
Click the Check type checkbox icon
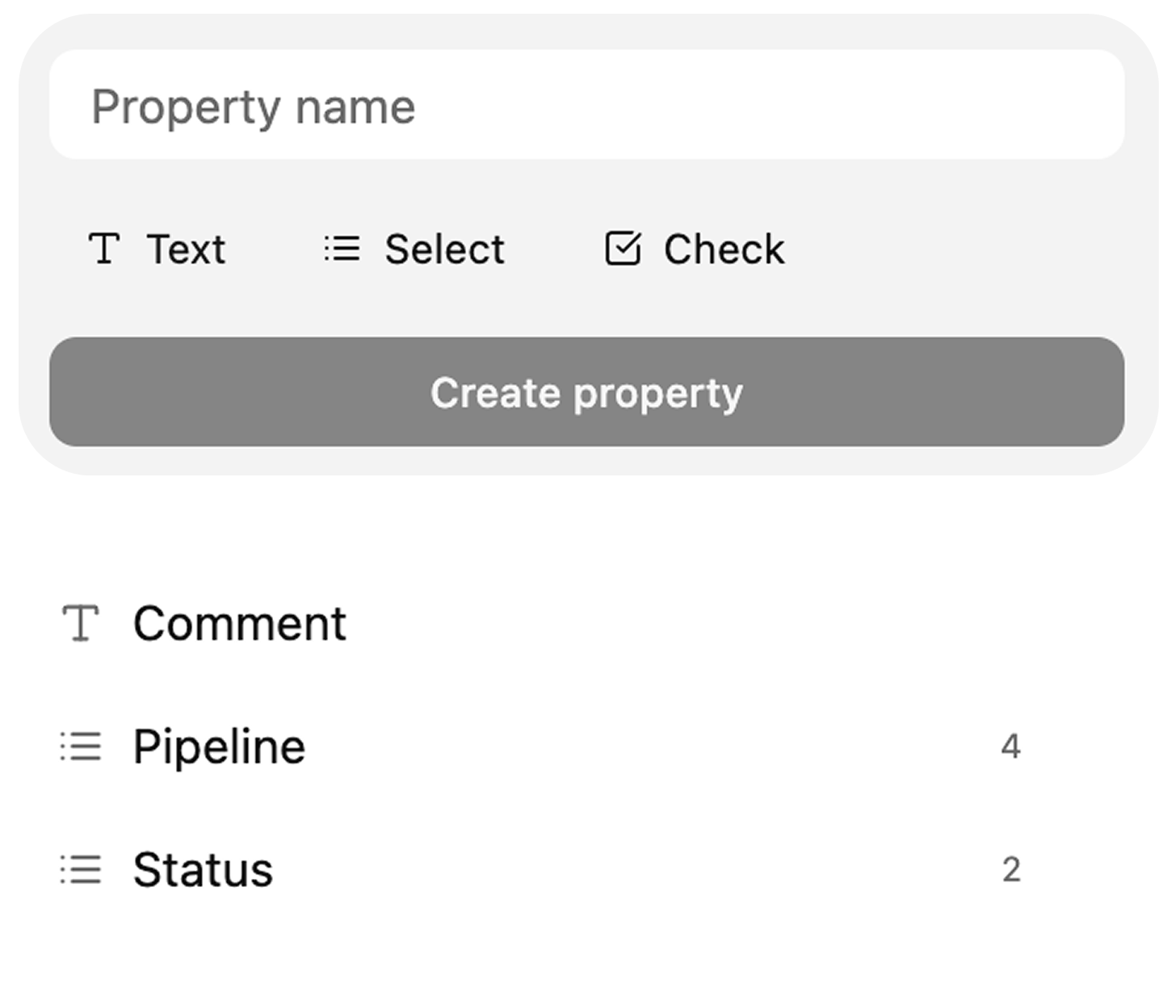(623, 249)
